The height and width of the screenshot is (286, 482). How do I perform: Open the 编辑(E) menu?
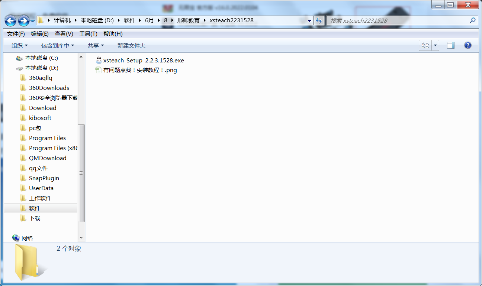[x=39, y=33]
